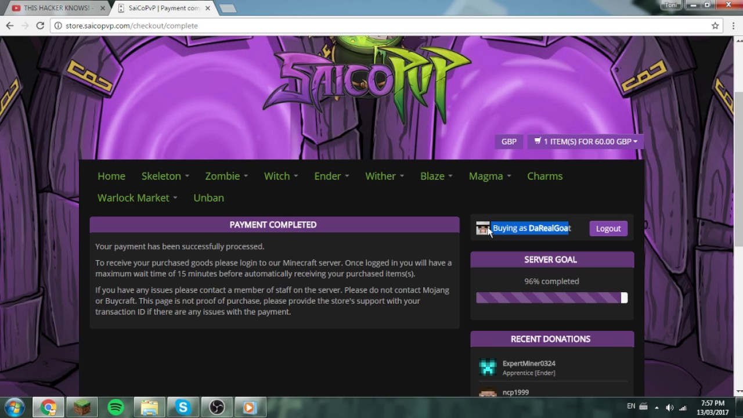This screenshot has width=743, height=418.
Task: Open the volume speaker icon
Action: point(669,408)
